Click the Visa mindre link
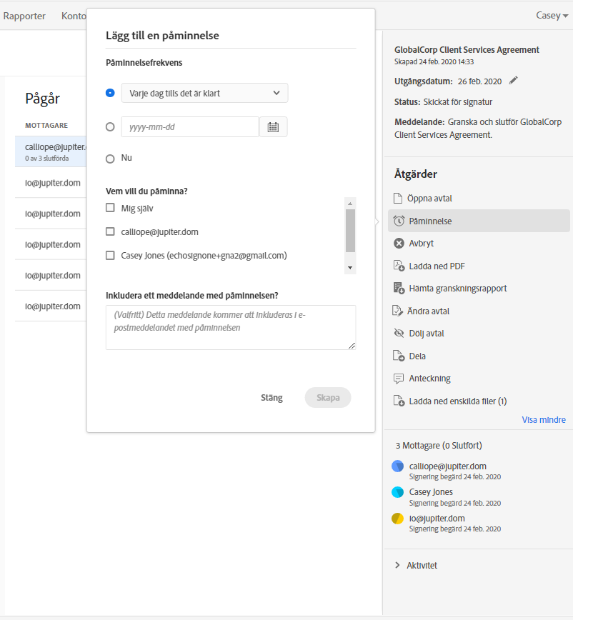This screenshot has height=620, width=593. pos(544,420)
